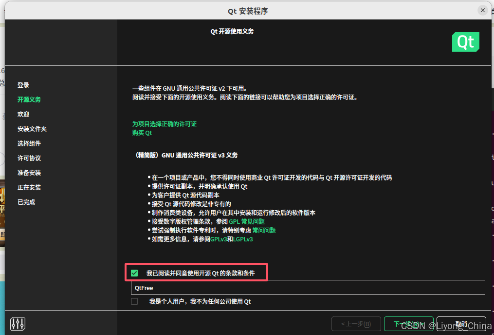Click the QtFree company name field
494x335 pixels.
click(308, 287)
